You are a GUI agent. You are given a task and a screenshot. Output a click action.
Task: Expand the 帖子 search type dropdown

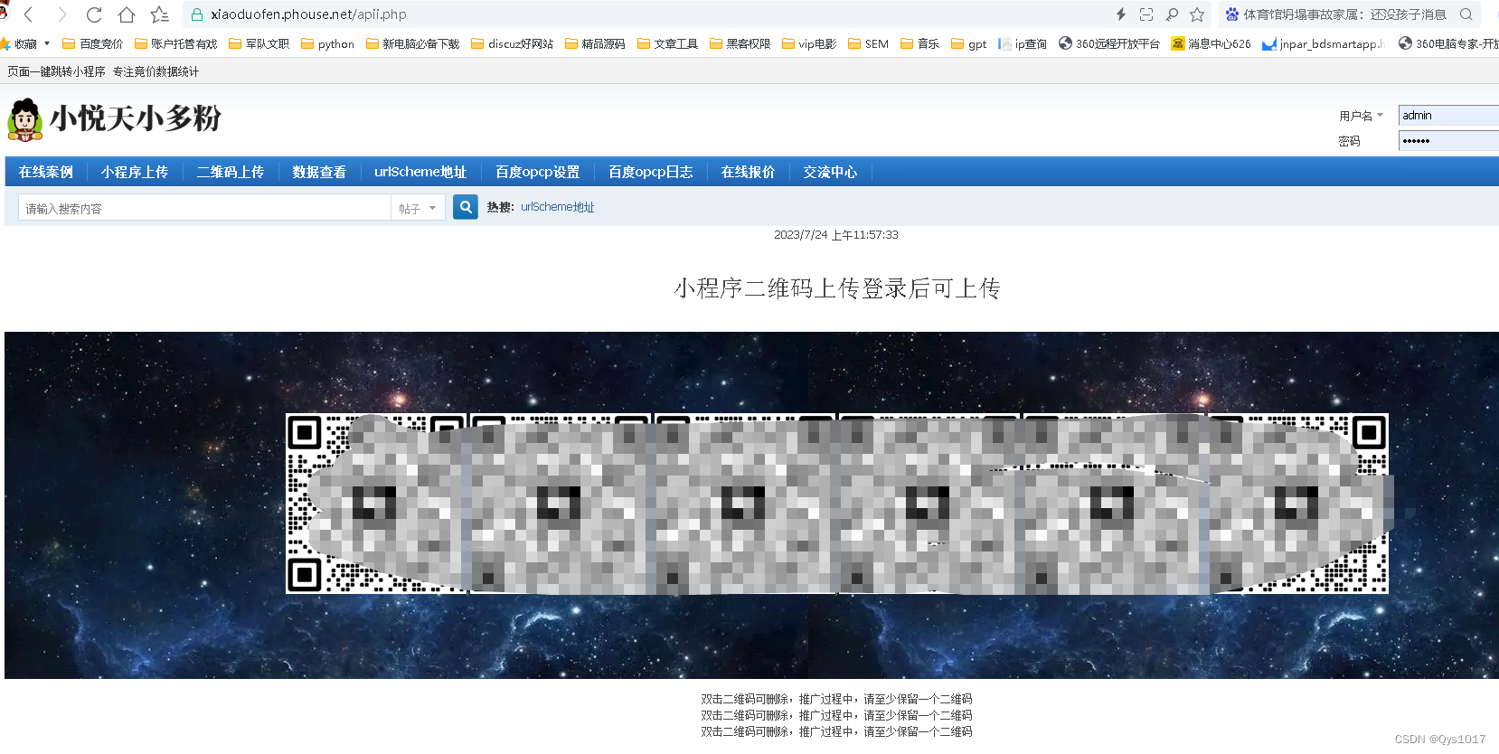pos(418,208)
